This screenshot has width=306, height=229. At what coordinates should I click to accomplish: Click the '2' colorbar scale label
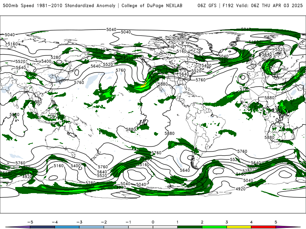202,222
